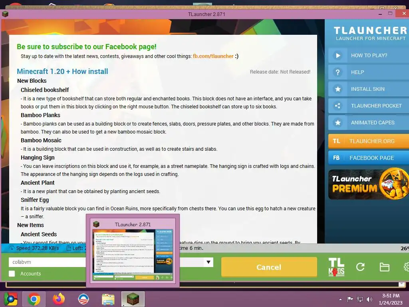Open the fb.com/tlauncher link
The image size is (409, 307).
[213, 56]
